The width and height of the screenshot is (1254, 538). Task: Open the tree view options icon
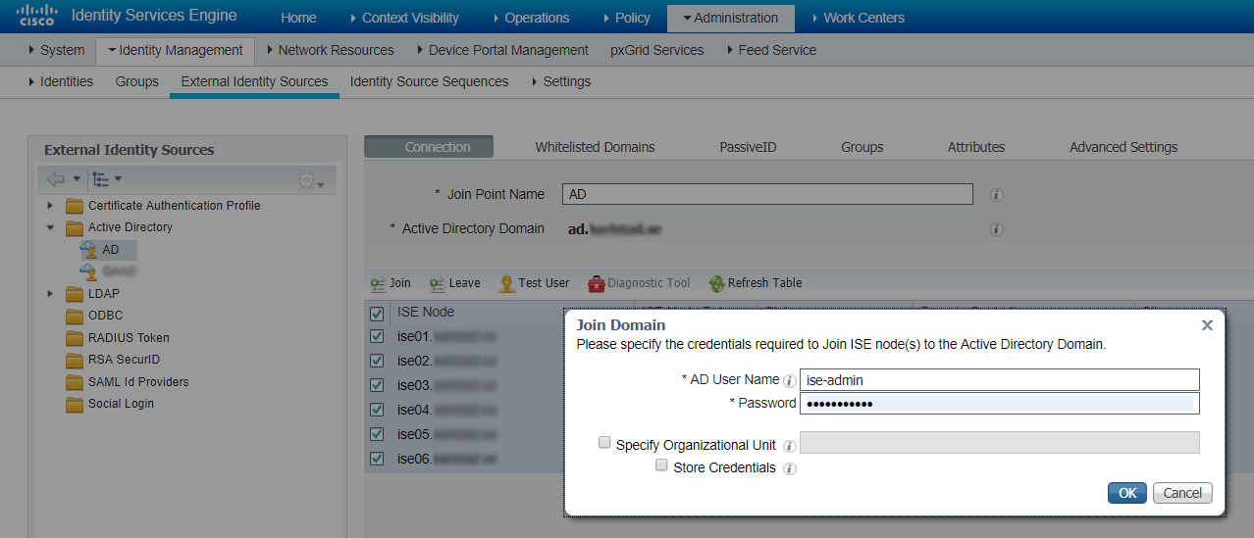pos(100,179)
